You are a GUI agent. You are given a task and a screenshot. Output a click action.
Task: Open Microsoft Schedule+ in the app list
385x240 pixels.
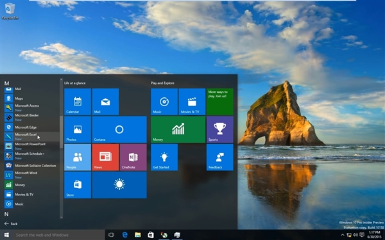31,156
